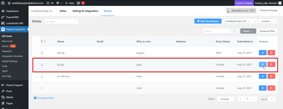Open the jolly-shannon user avatar
Screen dimensions: 283x109
(x=280, y=3)
